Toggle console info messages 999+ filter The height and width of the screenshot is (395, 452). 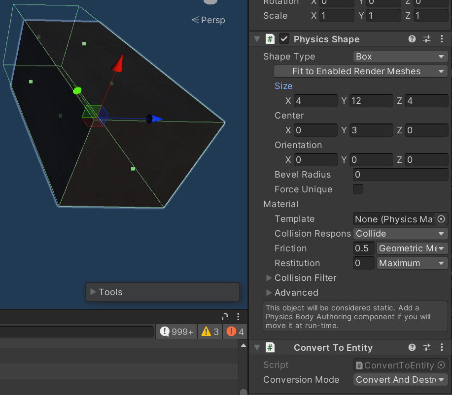coord(176,332)
